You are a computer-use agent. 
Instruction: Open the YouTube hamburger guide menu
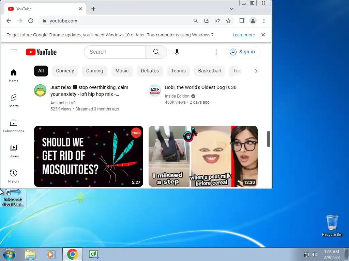[14, 52]
